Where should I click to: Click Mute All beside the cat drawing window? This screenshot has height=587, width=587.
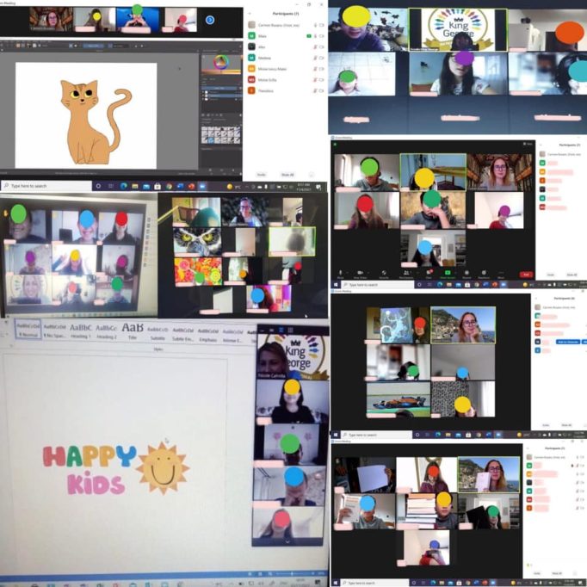pos(287,175)
